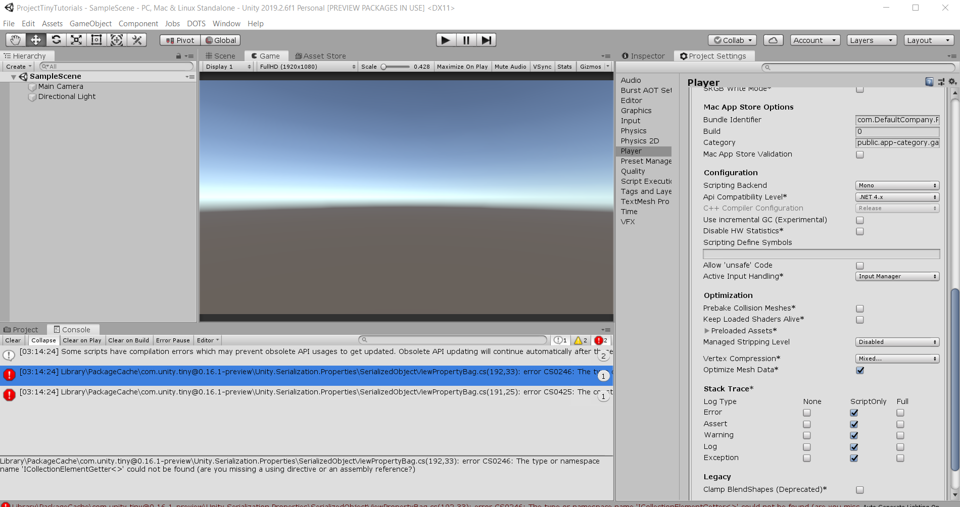The width and height of the screenshot is (960, 507).
Task: Select Directional Light in the Hierarchy
Action: [x=67, y=96]
